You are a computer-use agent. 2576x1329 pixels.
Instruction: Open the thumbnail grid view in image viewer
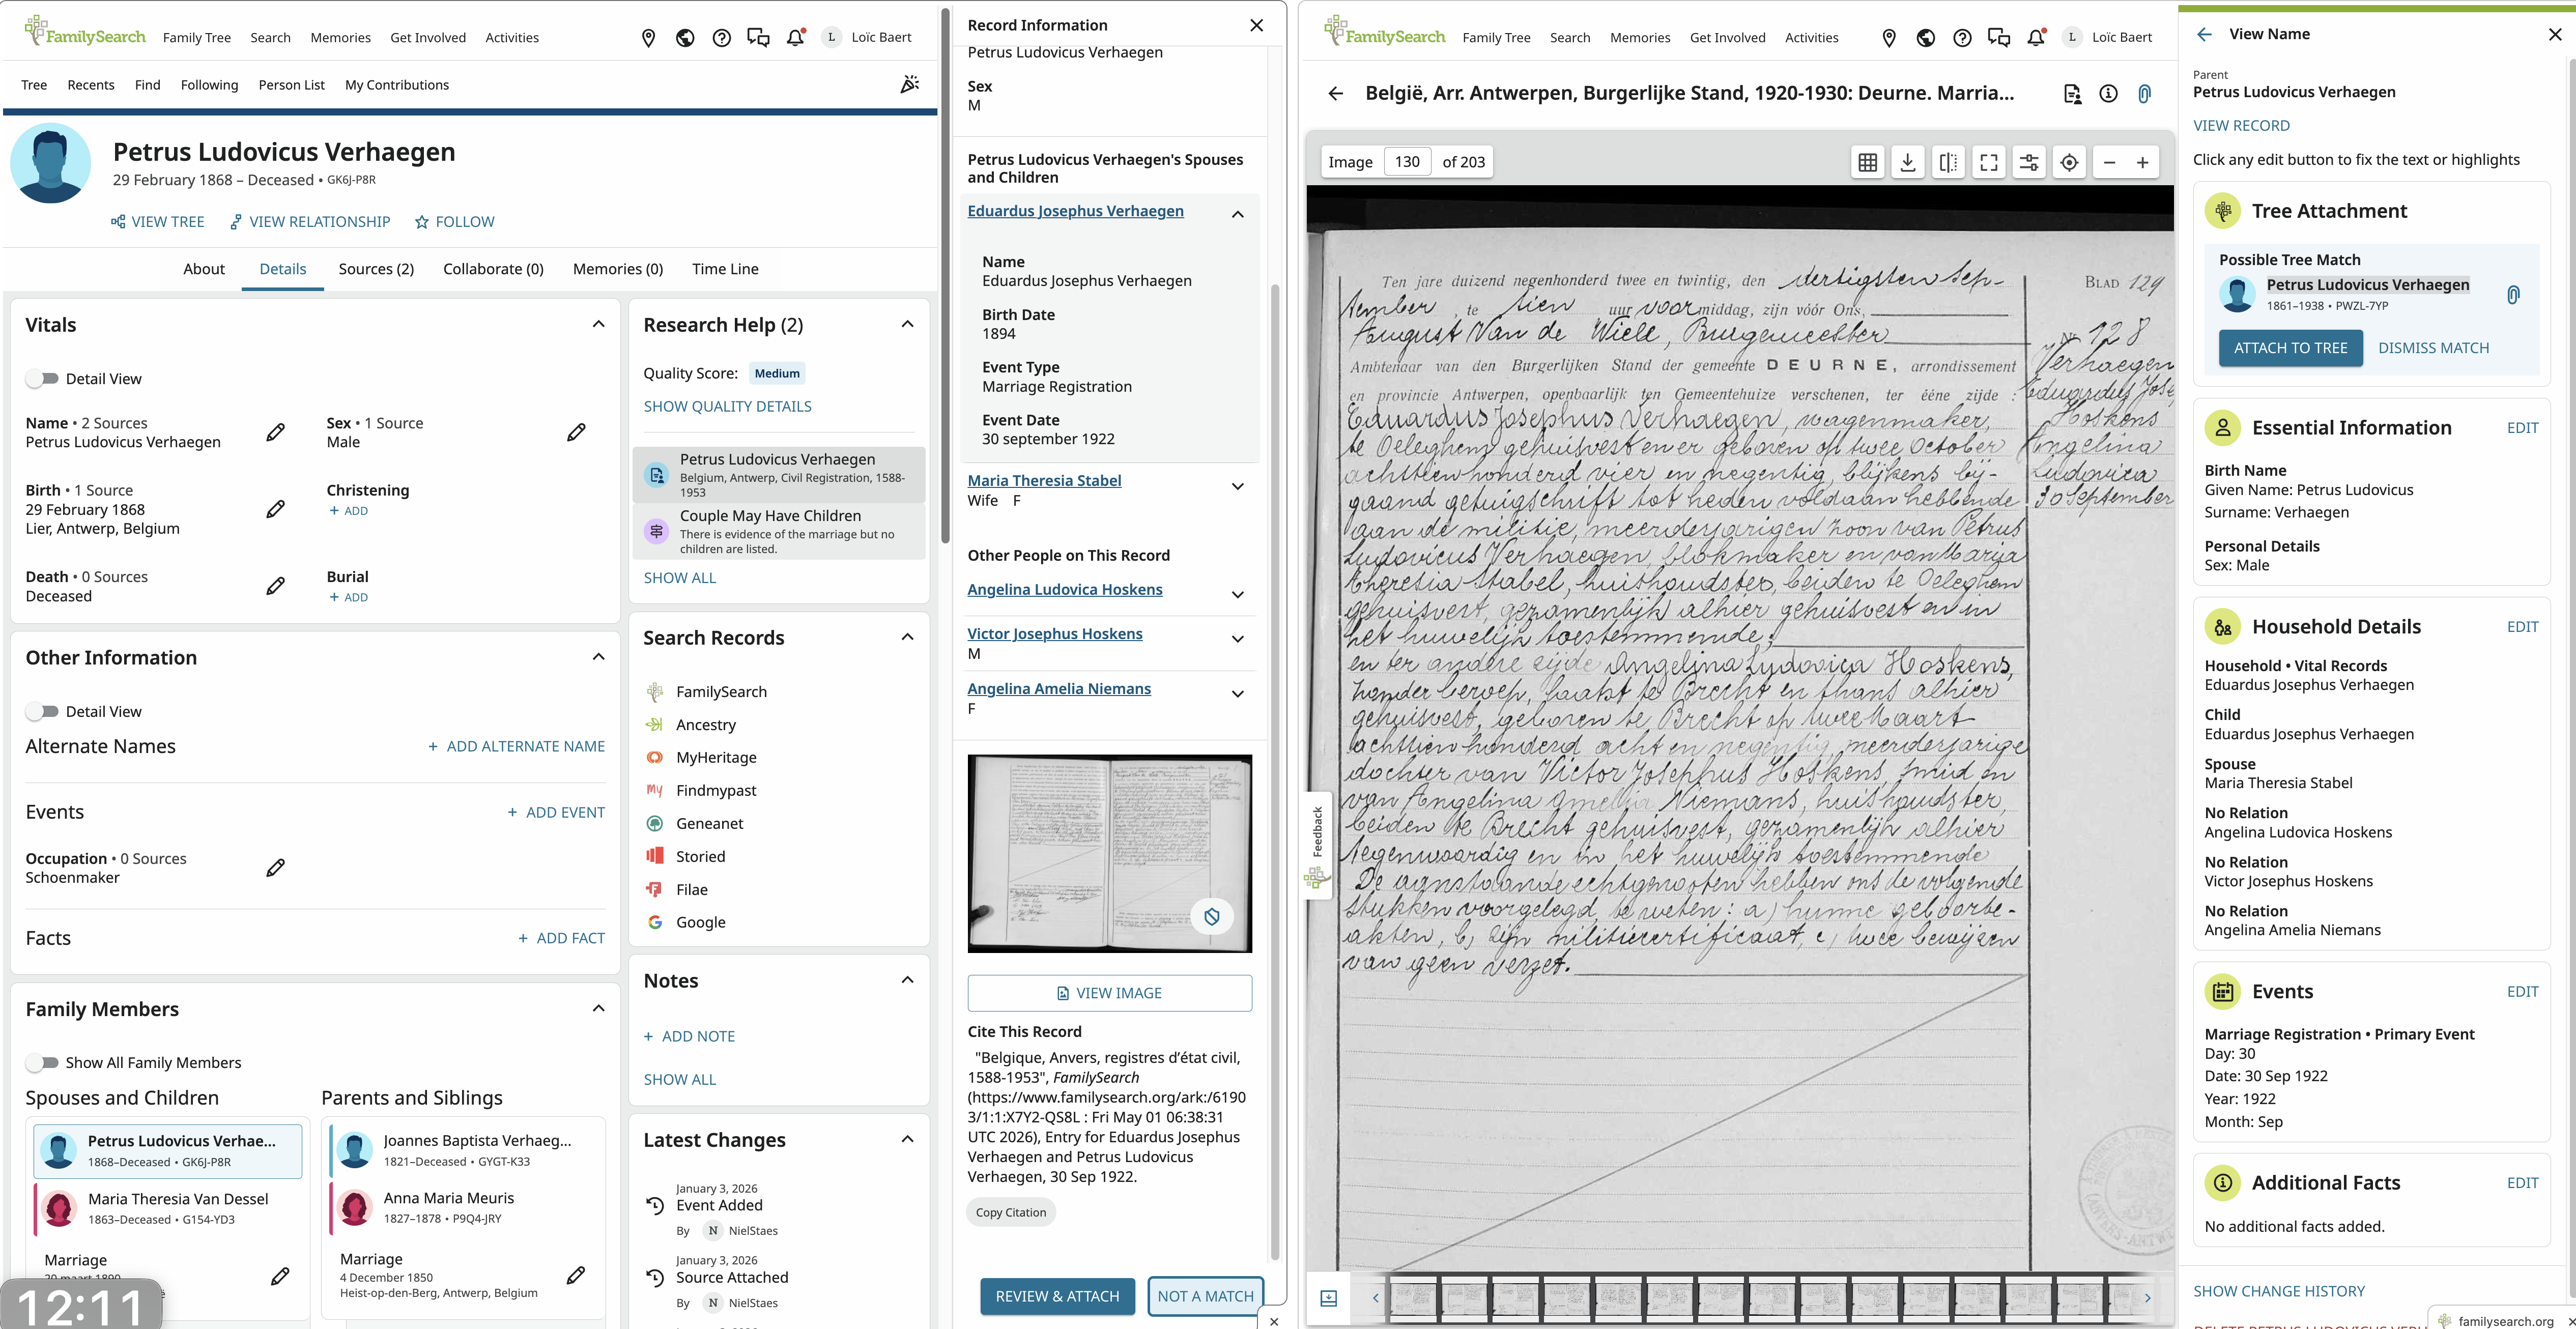tap(1867, 162)
